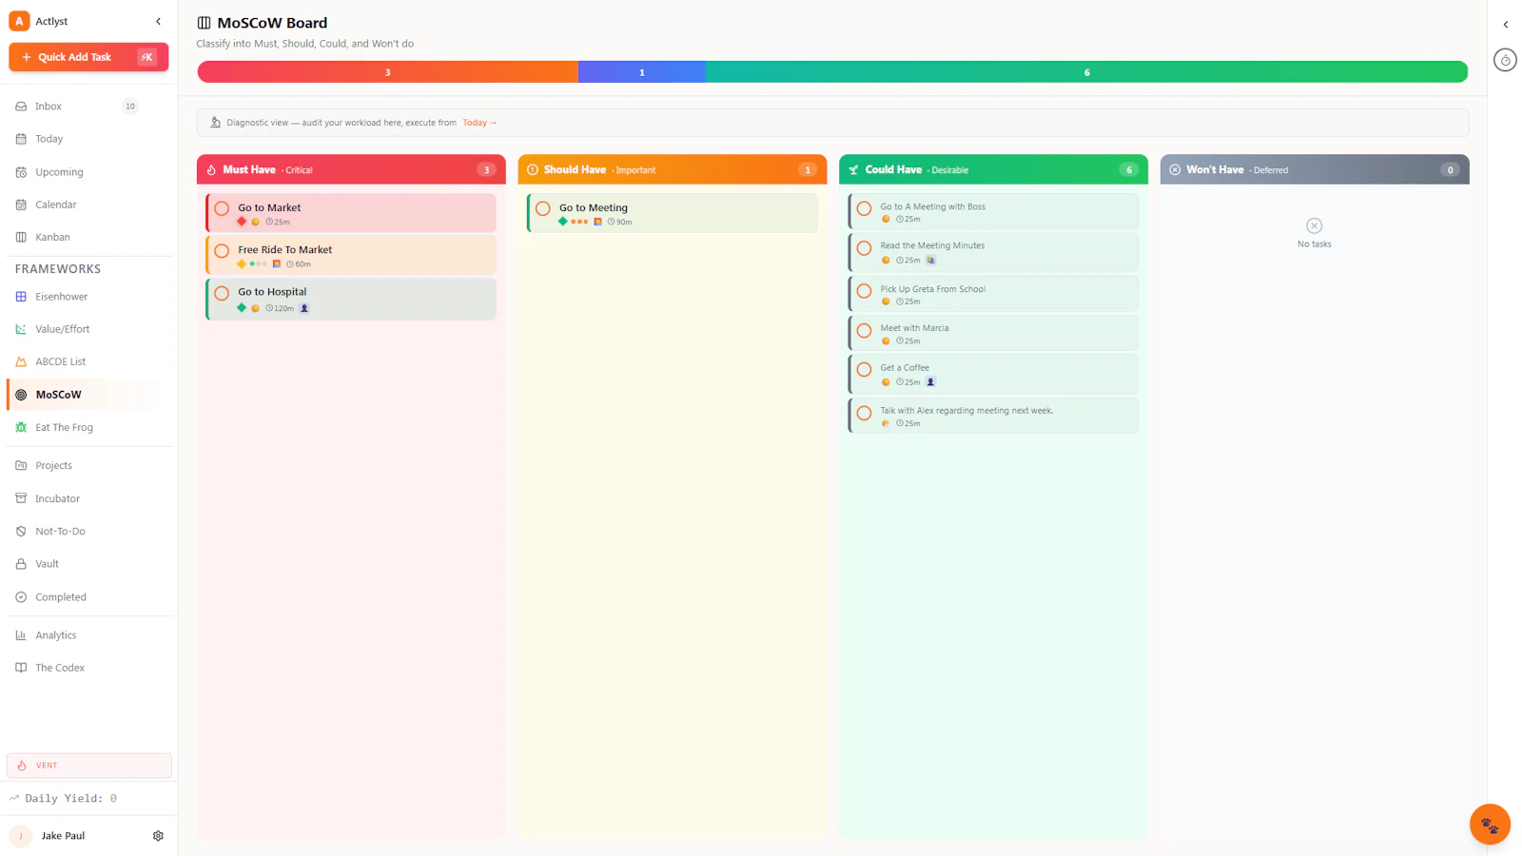Image resolution: width=1522 pixels, height=856 pixels.
Task: Complete Read the Meeting Minutes circle
Action: point(864,248)
